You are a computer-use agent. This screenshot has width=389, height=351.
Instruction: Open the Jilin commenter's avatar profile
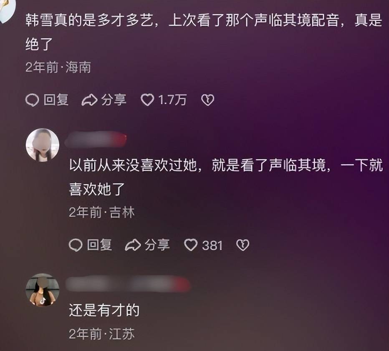coord(43,145)
